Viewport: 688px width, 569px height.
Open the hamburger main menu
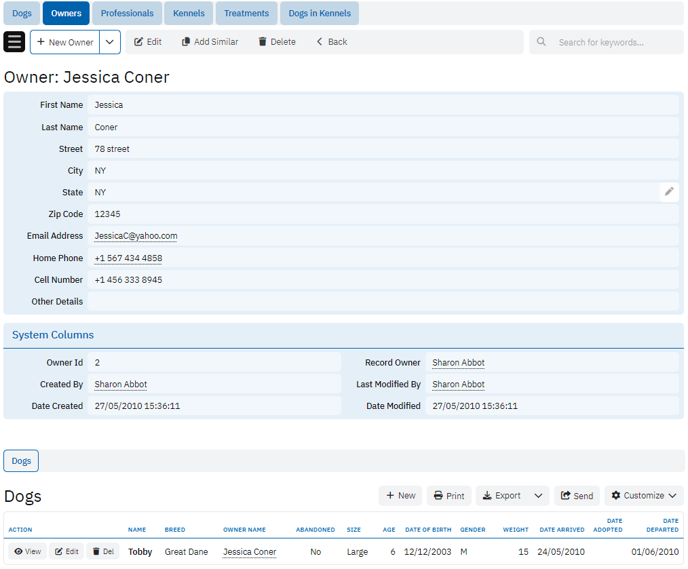[x=14, y=42]
